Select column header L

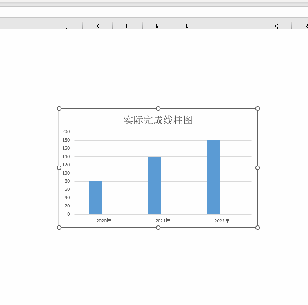128,26
